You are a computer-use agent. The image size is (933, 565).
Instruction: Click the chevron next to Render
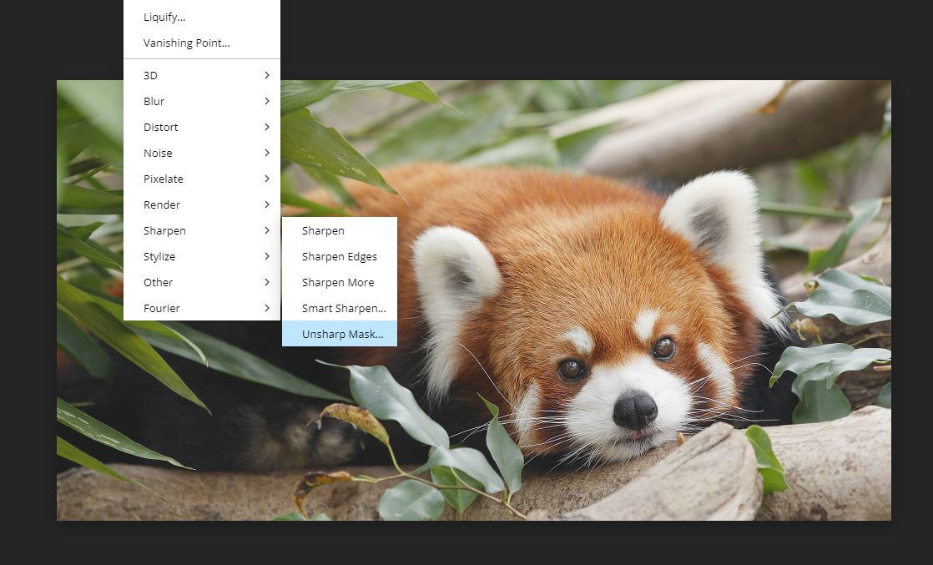pos(266,204)
